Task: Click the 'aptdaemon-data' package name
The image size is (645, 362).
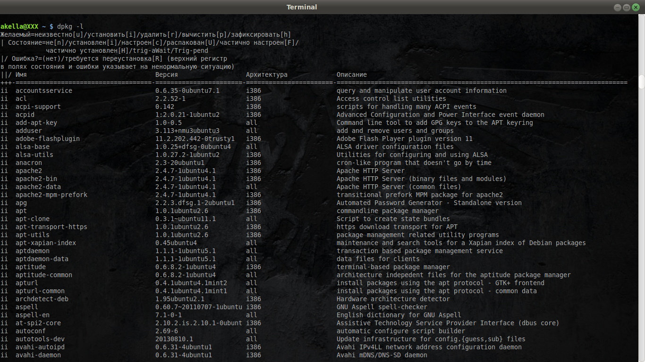Action: (42, 259)
